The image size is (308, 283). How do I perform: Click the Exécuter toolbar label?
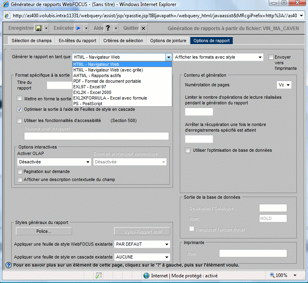[64, 28]
